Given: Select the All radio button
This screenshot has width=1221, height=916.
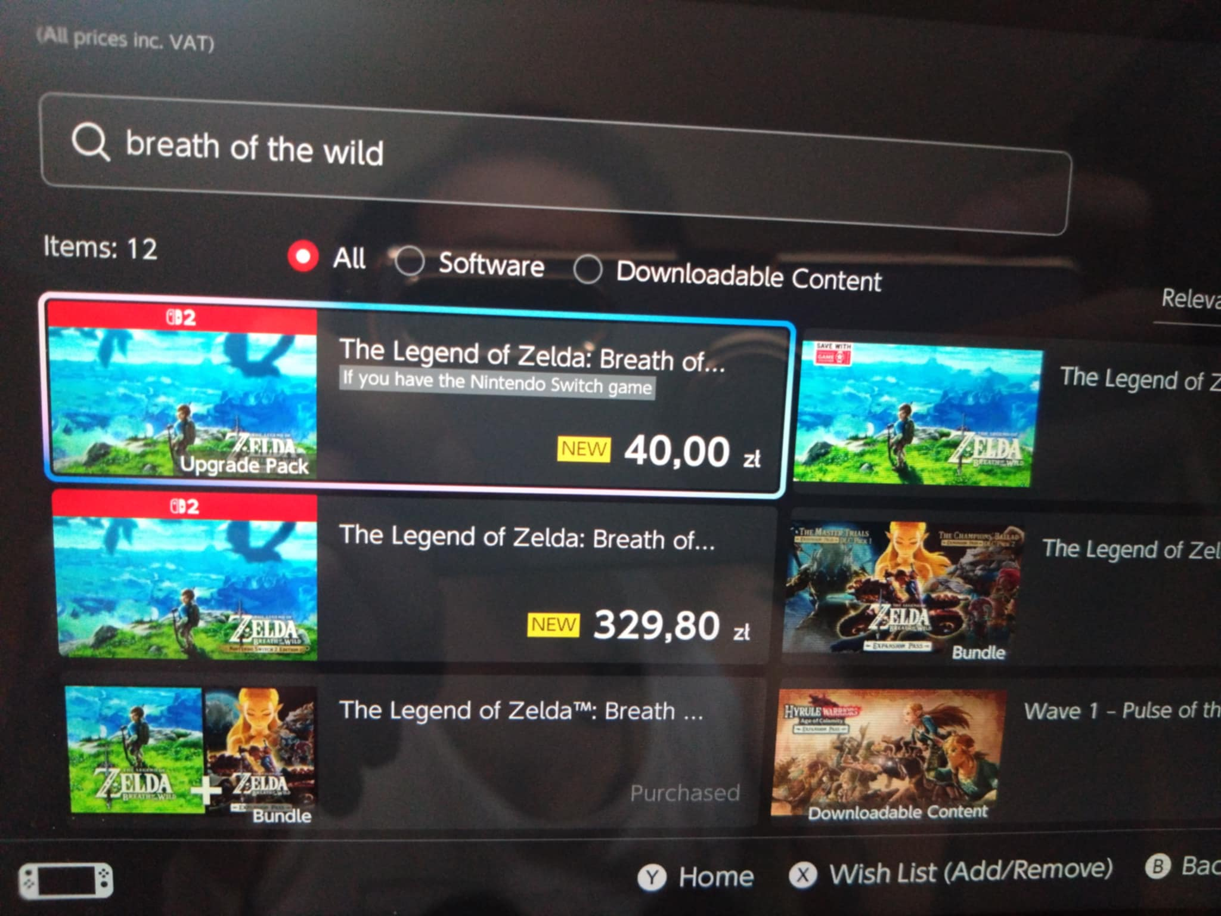Looking at the screenshot, I should 303,256.
